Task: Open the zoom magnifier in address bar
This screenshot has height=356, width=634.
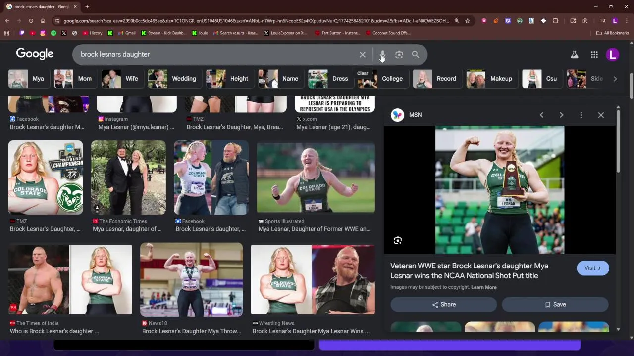Action: click(x=457, y=21)
